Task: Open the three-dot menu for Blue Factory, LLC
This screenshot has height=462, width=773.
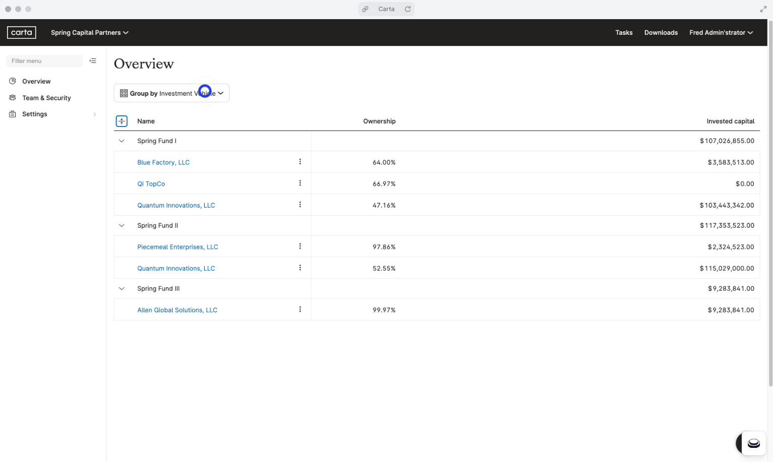Action: (300, 162)
